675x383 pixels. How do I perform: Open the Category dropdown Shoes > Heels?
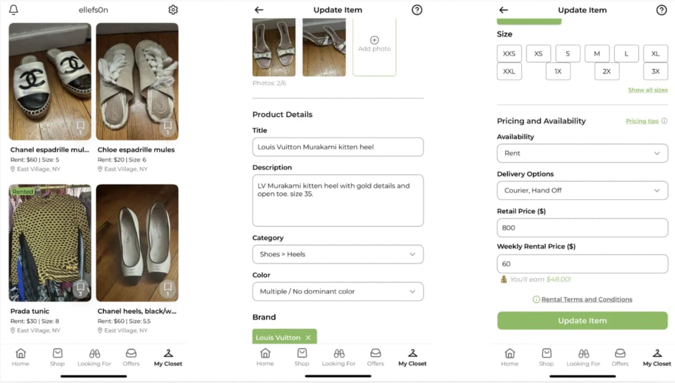(x=337, y=254)
